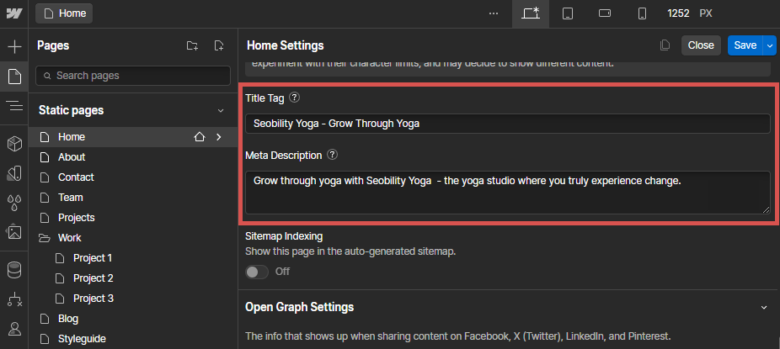Click the Meta Description text area
Screen dimensions: 780x349
tap(507, 193)
